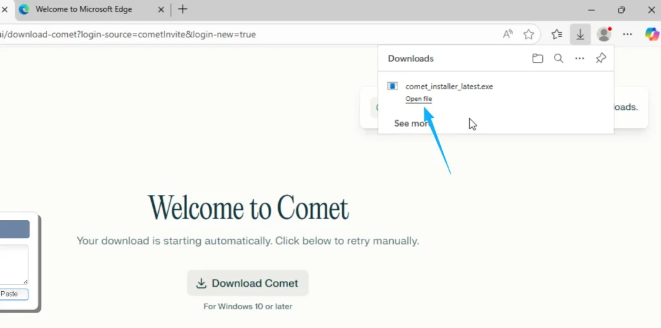The image size is (661, 328).
Task: Open a new browser tab
Action: (183, 9)
